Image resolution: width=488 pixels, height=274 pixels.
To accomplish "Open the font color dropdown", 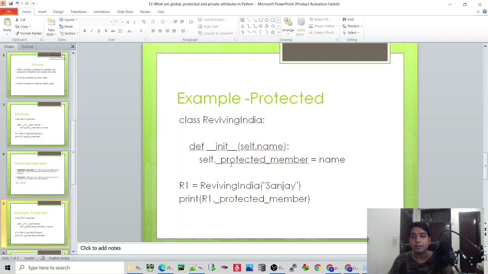I will point(145,31).
